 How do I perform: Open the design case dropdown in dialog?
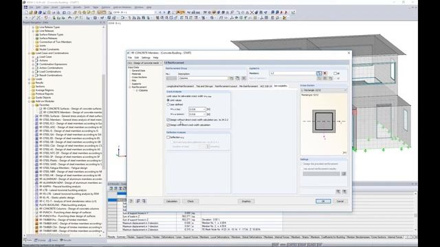(144, 63)
